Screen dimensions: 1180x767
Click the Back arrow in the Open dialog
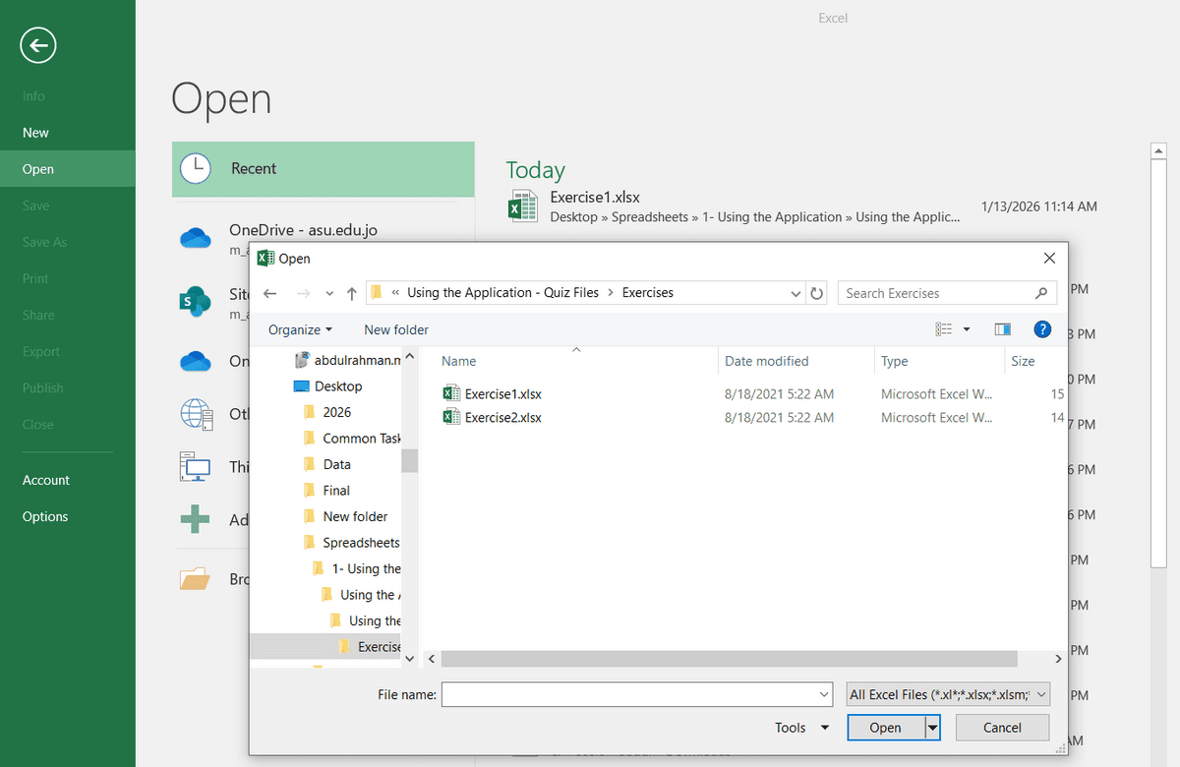coord(270,293)
